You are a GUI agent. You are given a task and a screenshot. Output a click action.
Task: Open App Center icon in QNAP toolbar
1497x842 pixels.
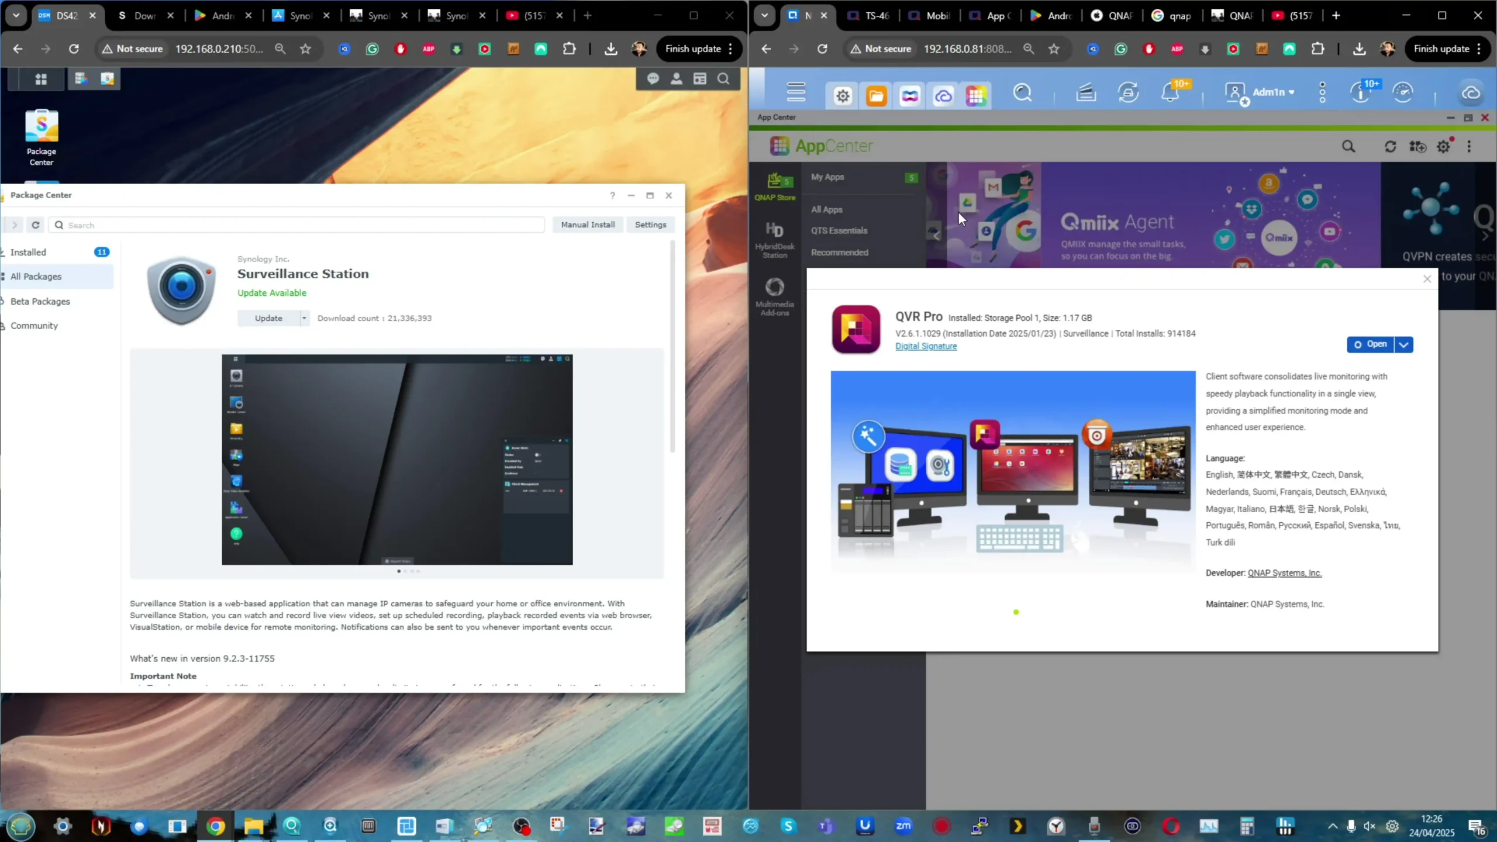(976, 95)
